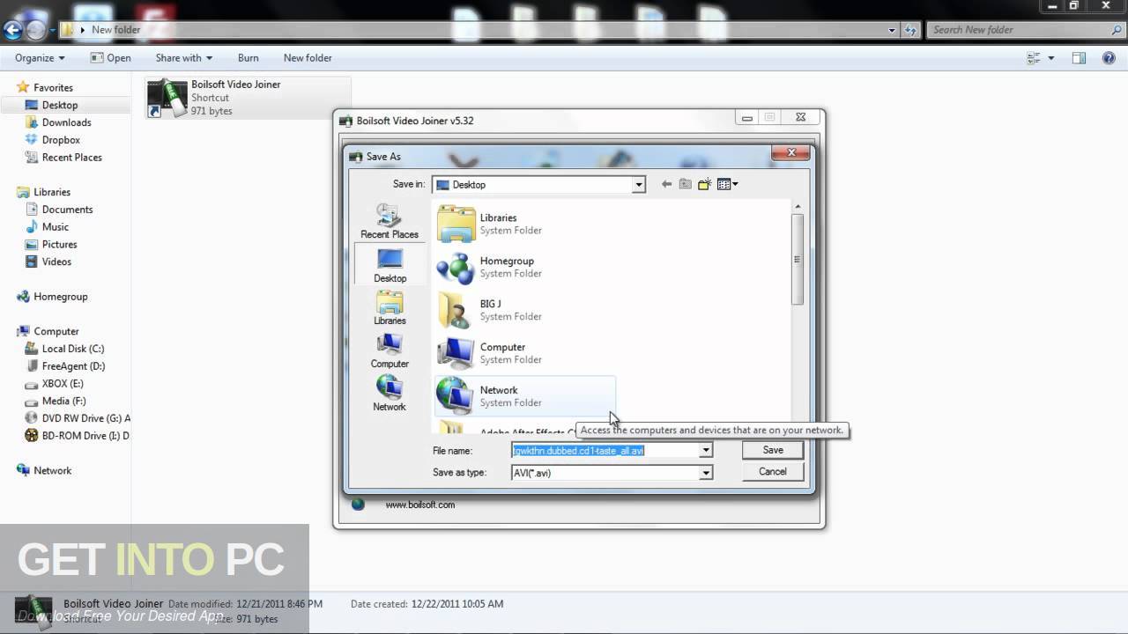Screen dimensions: 1128x634
Task: Click the Explorer back navigation button
Action: click(12, 30)
